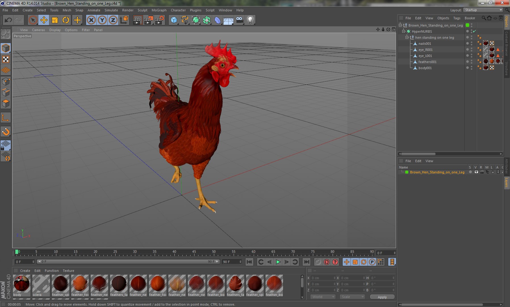Switch to Points mode in left toolbar

(x=6, y=82)
